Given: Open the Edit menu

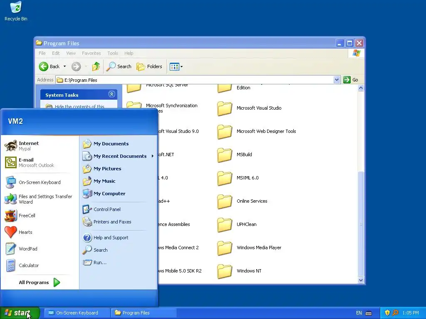Looking at the screenshot, I should coord(56,53).
